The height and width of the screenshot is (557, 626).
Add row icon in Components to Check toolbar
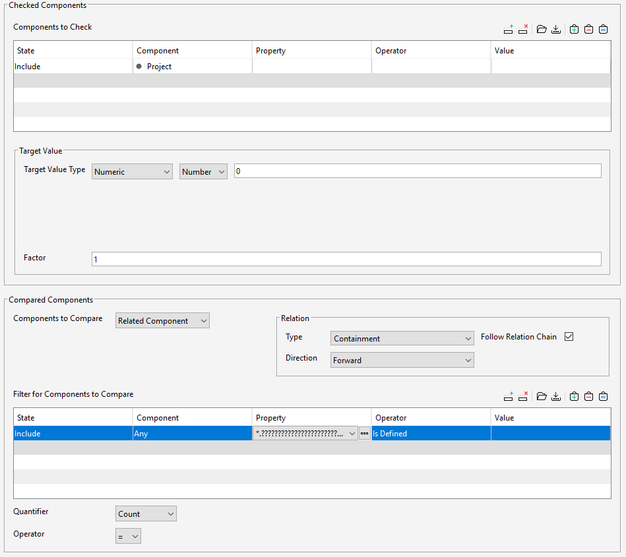pyautogui.click(x=508, y=29)
